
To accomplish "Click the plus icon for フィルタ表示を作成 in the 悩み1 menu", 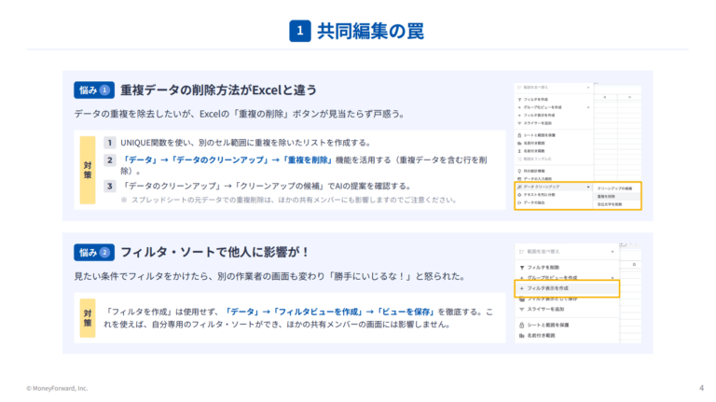I will [519, 115].
